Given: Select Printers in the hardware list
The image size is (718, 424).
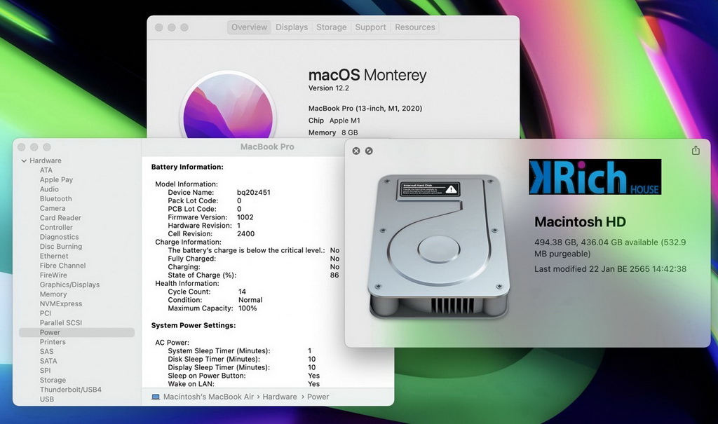Looking at the screenshot, I should (53, 342).
